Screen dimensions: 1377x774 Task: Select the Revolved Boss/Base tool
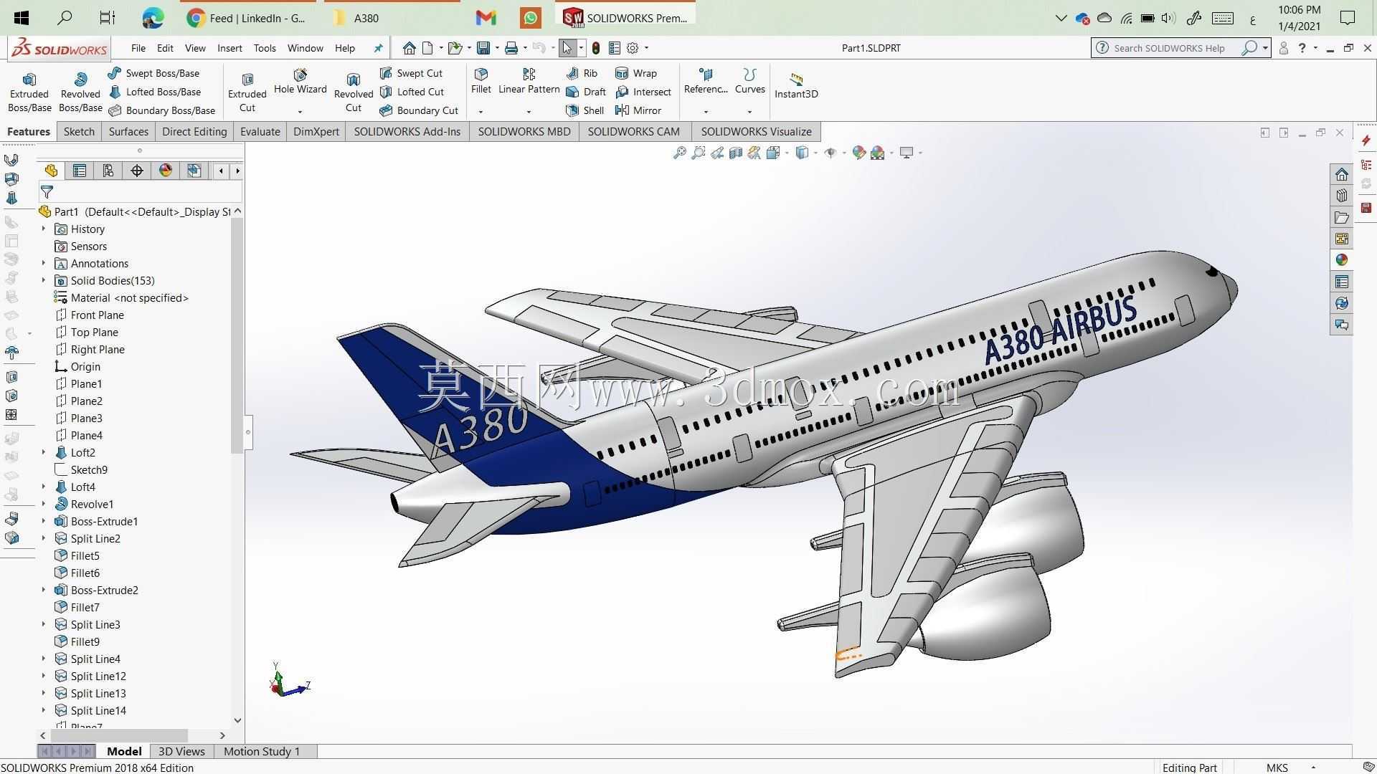tap(80, 92)
